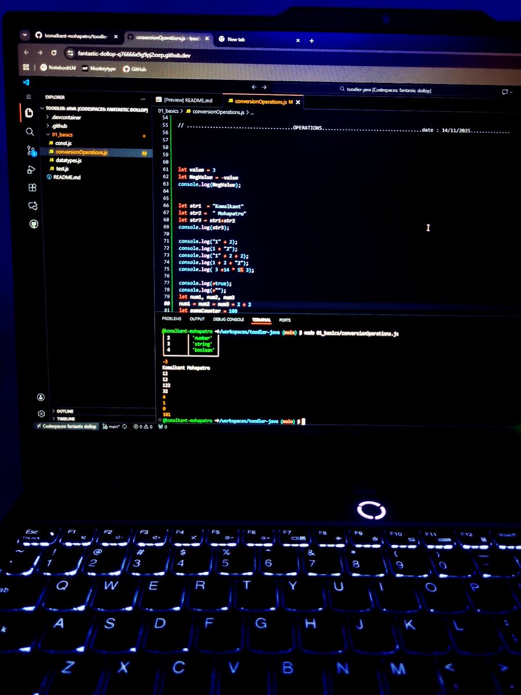Switch to the PORTS panel tab
This screenshot has width=521, height=695.
284,319
